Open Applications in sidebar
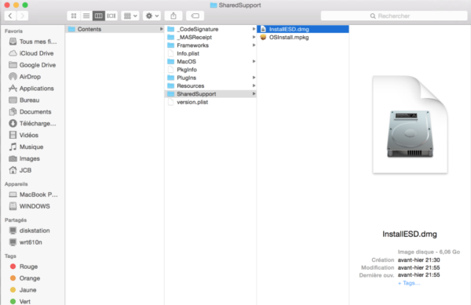471x305 pixels. coord(33,88)
